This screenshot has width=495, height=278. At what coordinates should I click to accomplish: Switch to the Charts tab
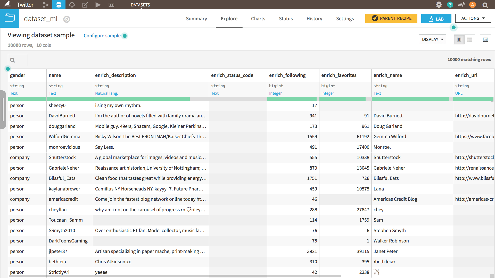[258, 19]
